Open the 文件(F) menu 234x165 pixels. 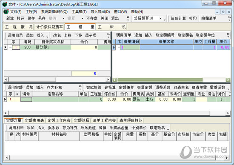pos(16,11)
